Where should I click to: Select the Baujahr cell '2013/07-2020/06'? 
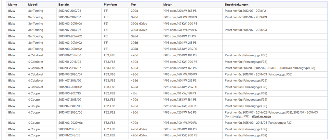tap(71, 112)
